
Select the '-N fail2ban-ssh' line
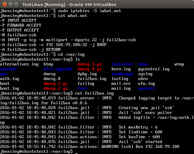click(x=18, y=35)
